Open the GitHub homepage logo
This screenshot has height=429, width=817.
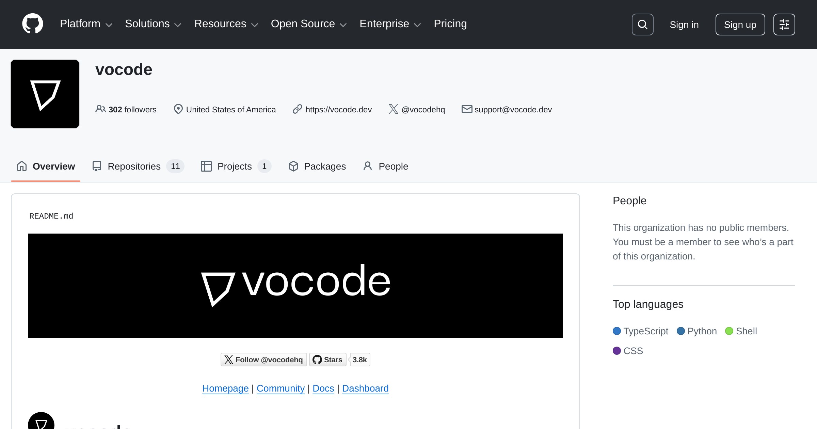tap(33, 24)
